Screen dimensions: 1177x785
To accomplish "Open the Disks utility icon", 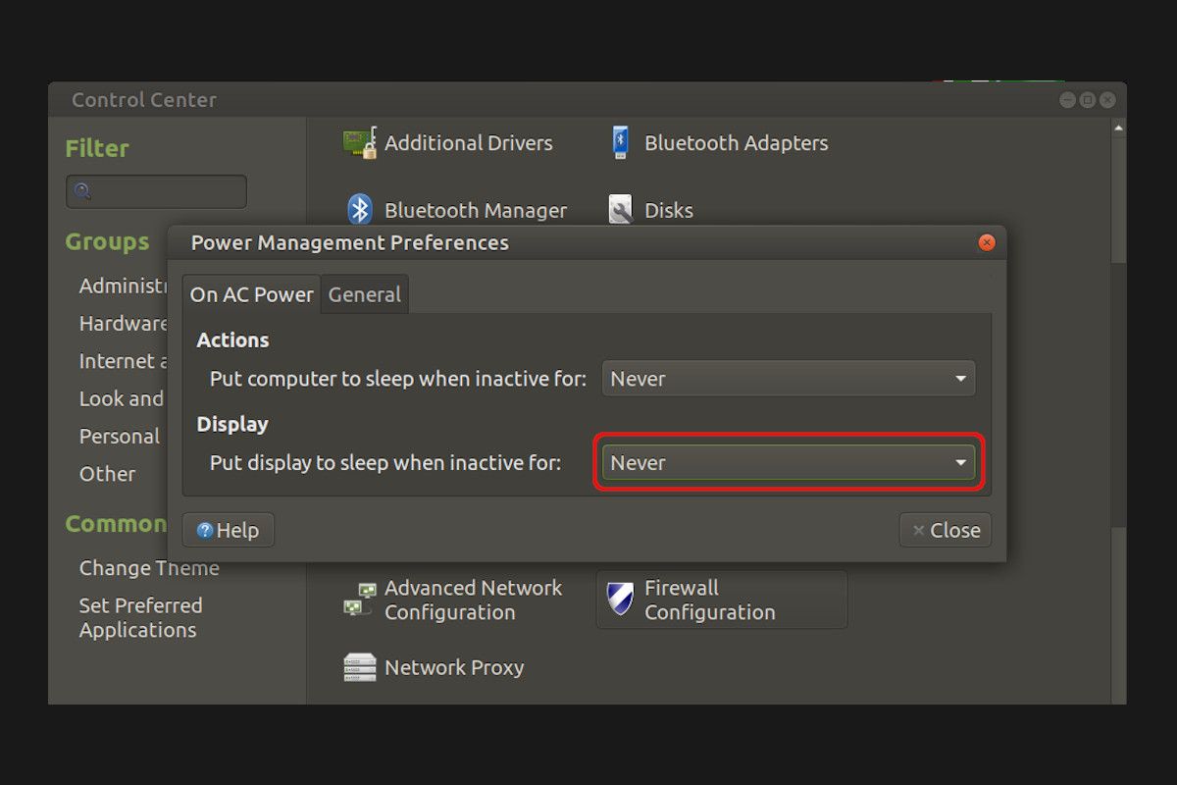I will [x=620, y=210].
